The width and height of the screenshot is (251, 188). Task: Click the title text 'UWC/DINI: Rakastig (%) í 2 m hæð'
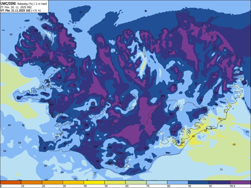[24, 4]
